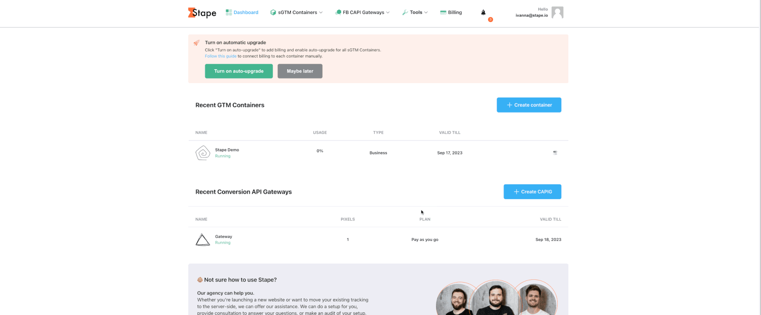The height and width of the screenshot is (315, 761).
Task: Click the Stape logo
Action: click(x=202, y=13)
